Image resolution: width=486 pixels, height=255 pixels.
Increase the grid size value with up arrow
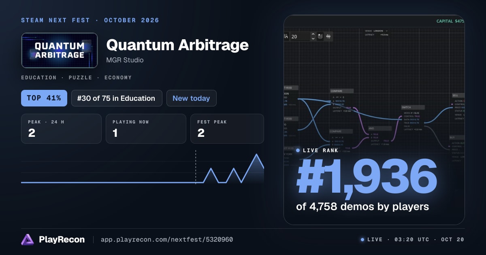click(313, 34)
